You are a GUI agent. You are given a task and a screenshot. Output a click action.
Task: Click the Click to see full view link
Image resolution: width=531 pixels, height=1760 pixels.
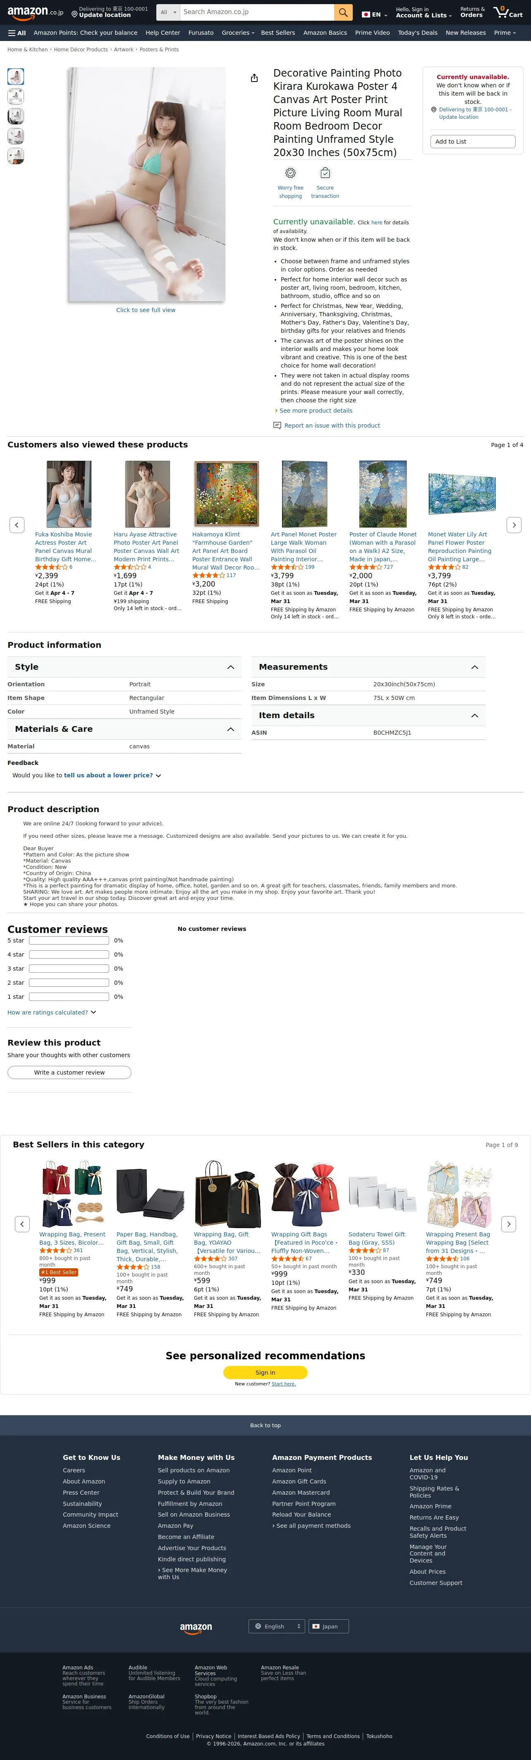click(x=146, y=310)
